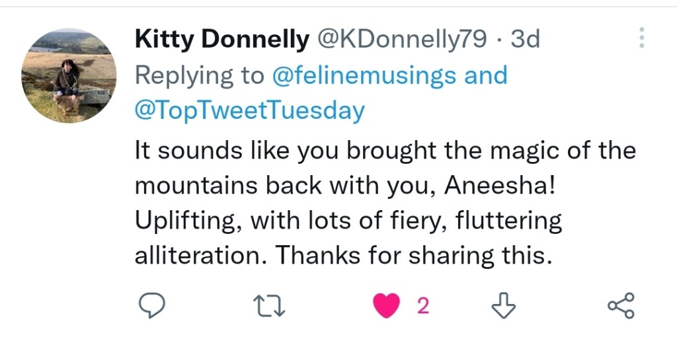Open Kitty Donnelly's profile picture
Image resolution: width=677 pixels, height=339 pixels.
pos(69,75)
